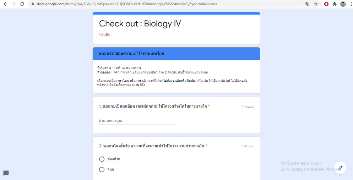Open the red Opera-style extension icon

(x=326, y=4)
